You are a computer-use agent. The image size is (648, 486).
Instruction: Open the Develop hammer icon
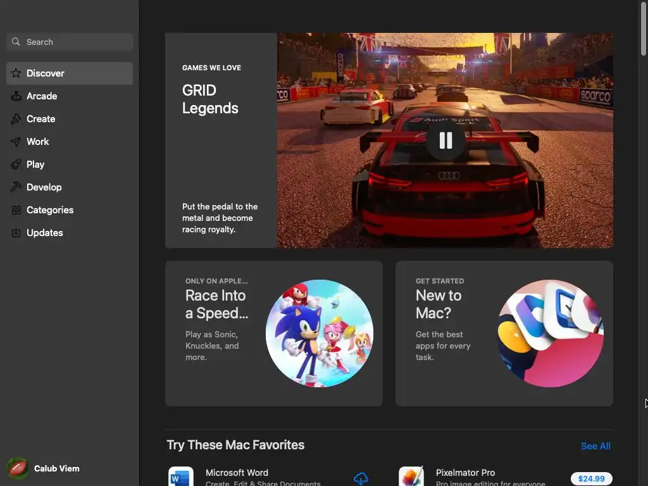pyautogui.click(x=16, y=187)
